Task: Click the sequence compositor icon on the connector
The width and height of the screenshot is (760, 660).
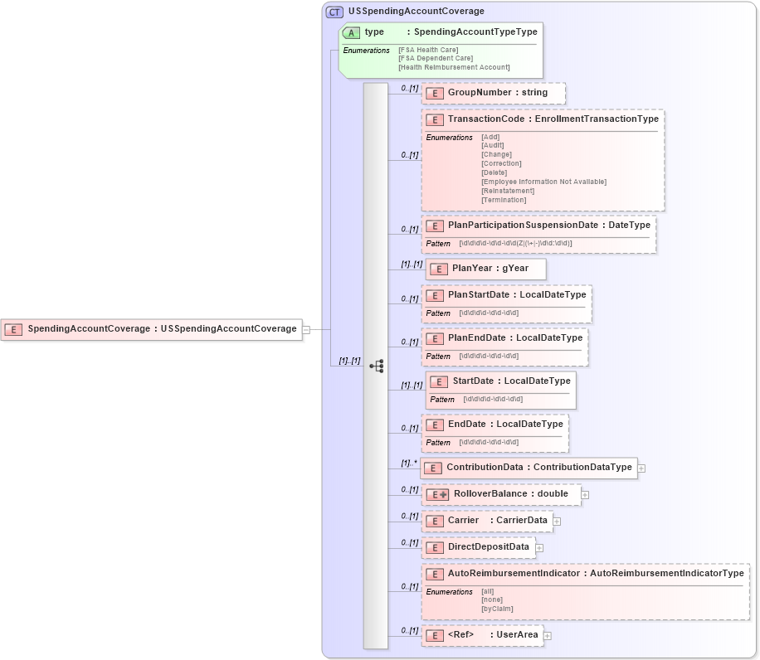Action: point(377,365)
